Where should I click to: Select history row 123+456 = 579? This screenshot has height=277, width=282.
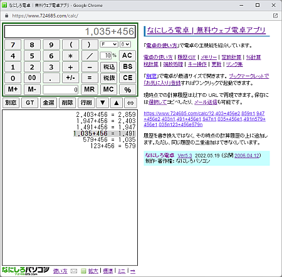coord(113,146)
